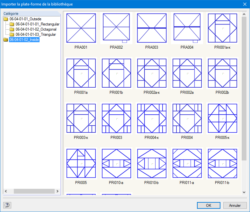
Task: Choose the PRI010-a platform thumbnail
Action: click(x=116, y=163)
